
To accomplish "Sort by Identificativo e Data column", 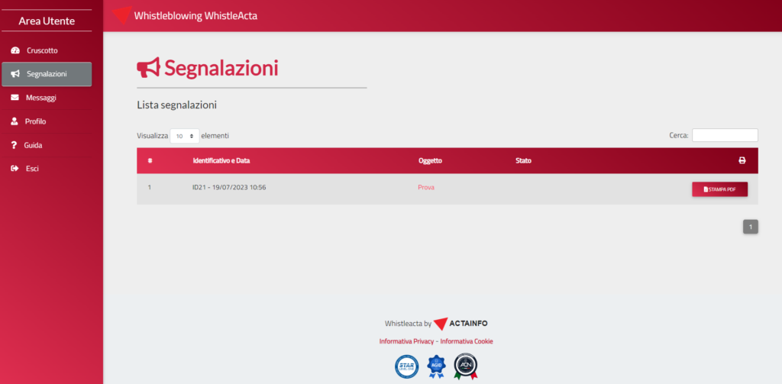I will pos(221,161).
